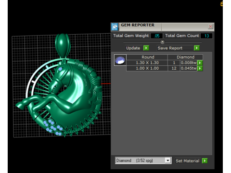Click the Gem Reporter title bar icon
The image size is (231, 173).
pyautogui.click(x=115, y=27)
